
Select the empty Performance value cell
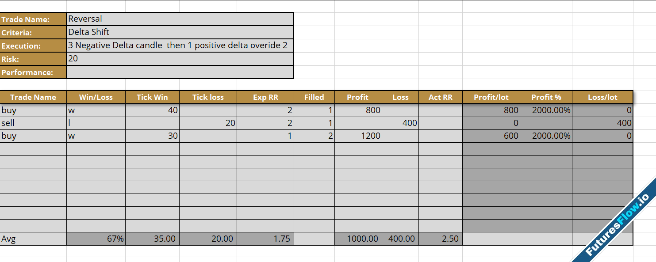(x=180, y=72)
